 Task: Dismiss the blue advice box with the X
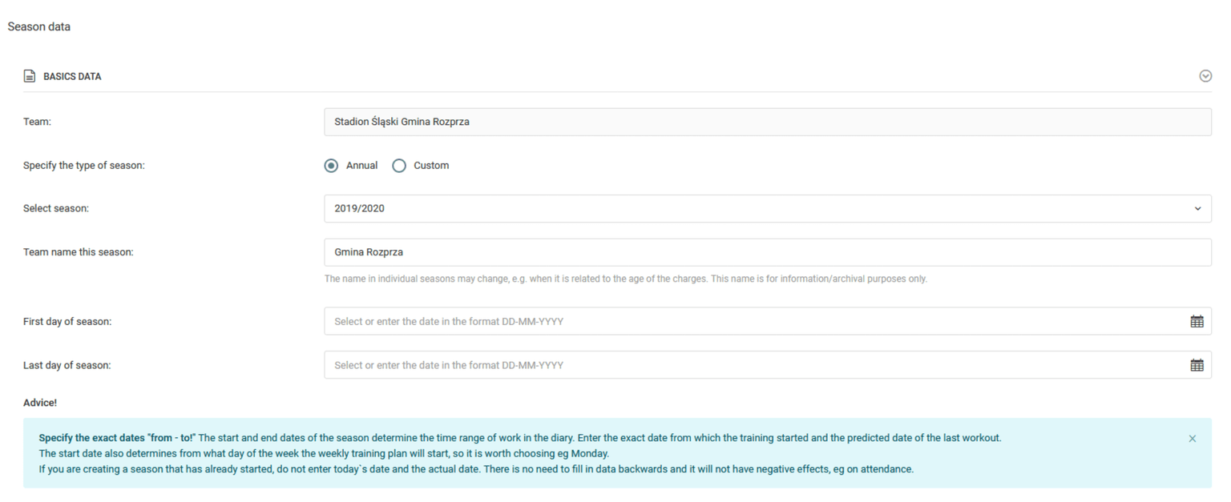click(x=1192, y=439)
